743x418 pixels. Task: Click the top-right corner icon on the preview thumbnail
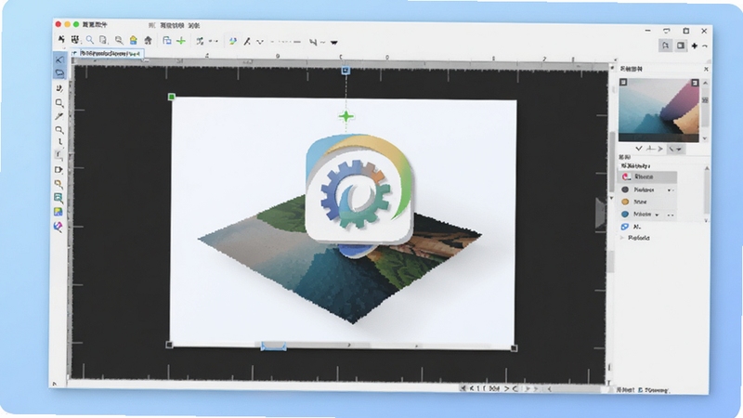(695, 83)
